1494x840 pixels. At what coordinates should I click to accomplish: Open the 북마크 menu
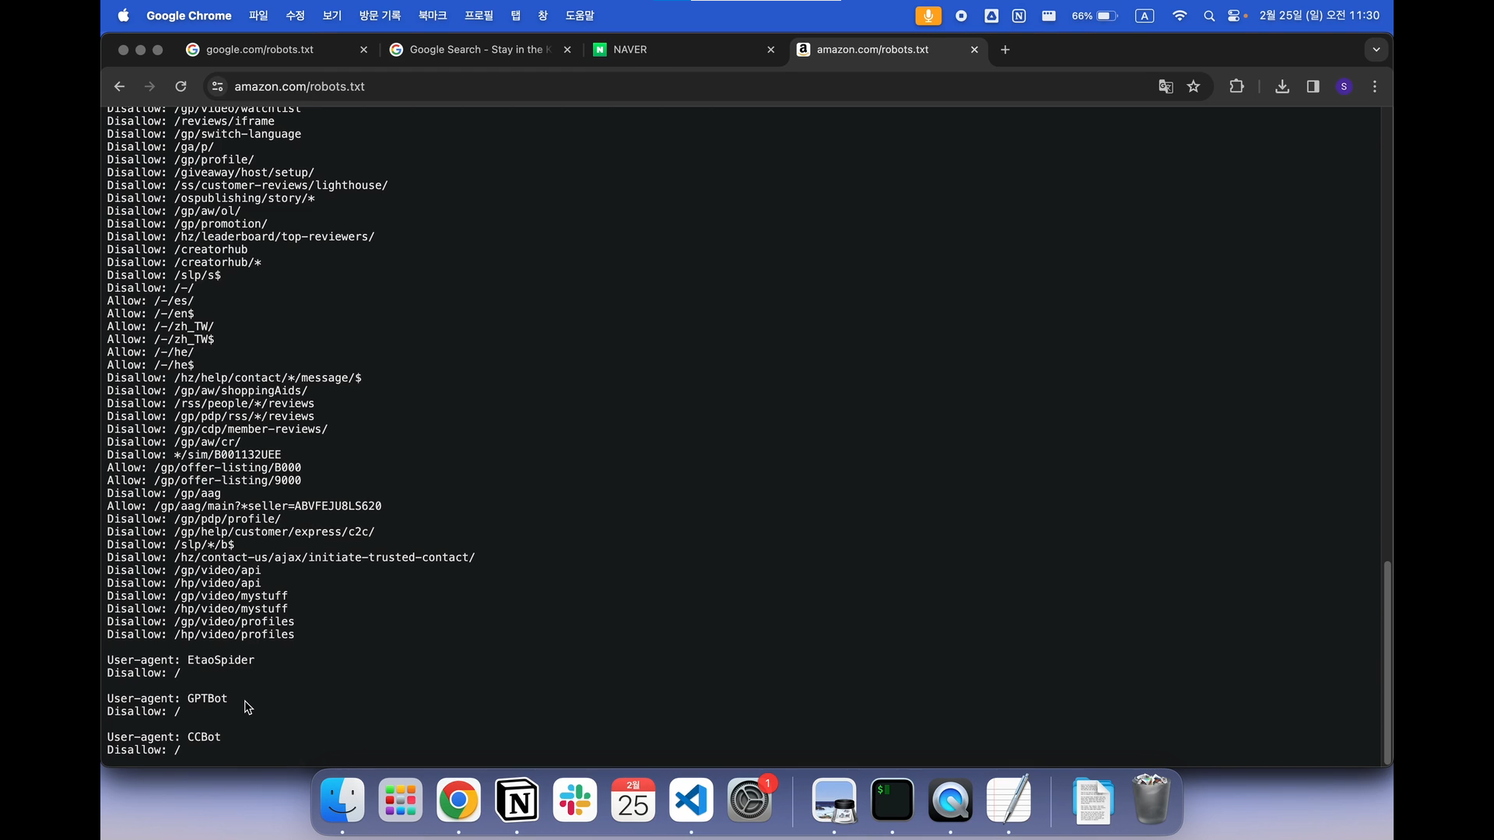point(433,16)
